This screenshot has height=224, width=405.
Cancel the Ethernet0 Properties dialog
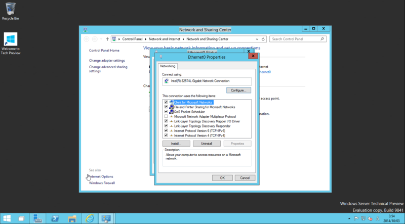[x=245, y=178]
